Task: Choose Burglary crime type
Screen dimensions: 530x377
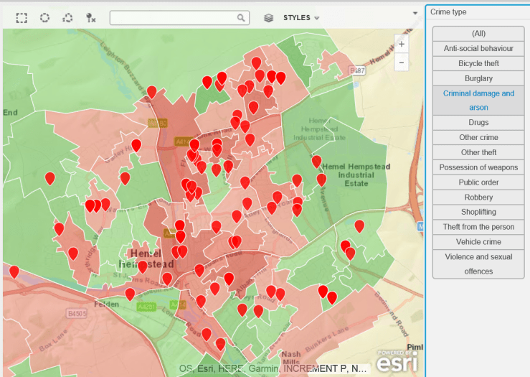Action: click(x=478, y=78)
